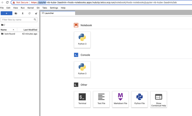Launch a Python 3 notebook

click(x=82, y=40)
